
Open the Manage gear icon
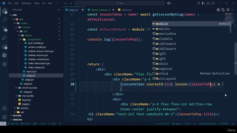point(4,117)
